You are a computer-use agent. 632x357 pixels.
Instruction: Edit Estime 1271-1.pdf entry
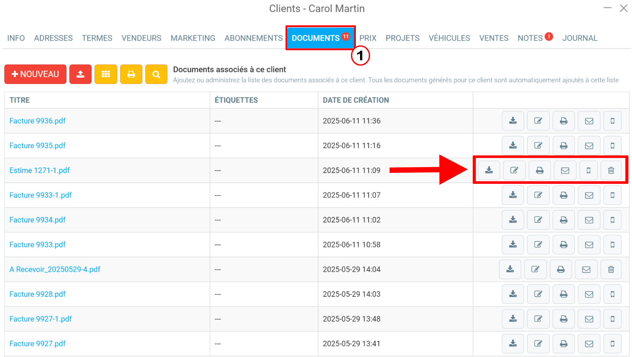click(514, 170)
